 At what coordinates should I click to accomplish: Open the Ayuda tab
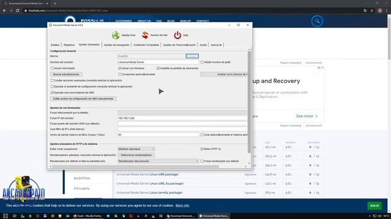click(x=203, y=45)
